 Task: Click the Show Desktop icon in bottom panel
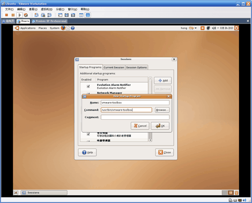[x=16, y=193]
